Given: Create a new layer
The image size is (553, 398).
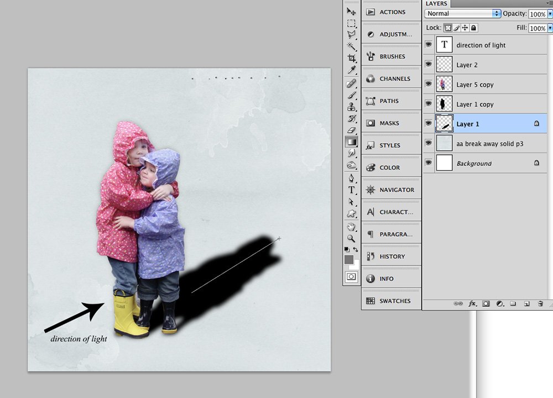Looking at the screenshot, I should 526,303.
